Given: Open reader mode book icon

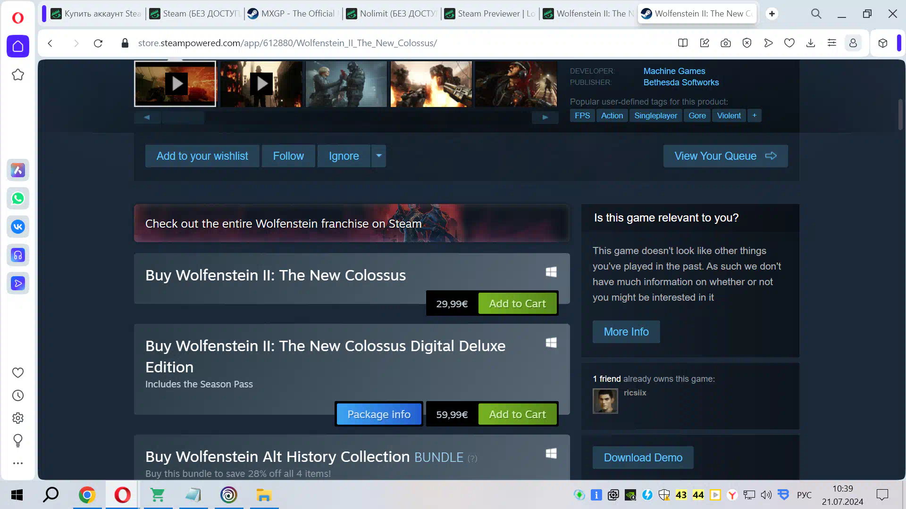Looking at the screenshot, I should point(683,43).
